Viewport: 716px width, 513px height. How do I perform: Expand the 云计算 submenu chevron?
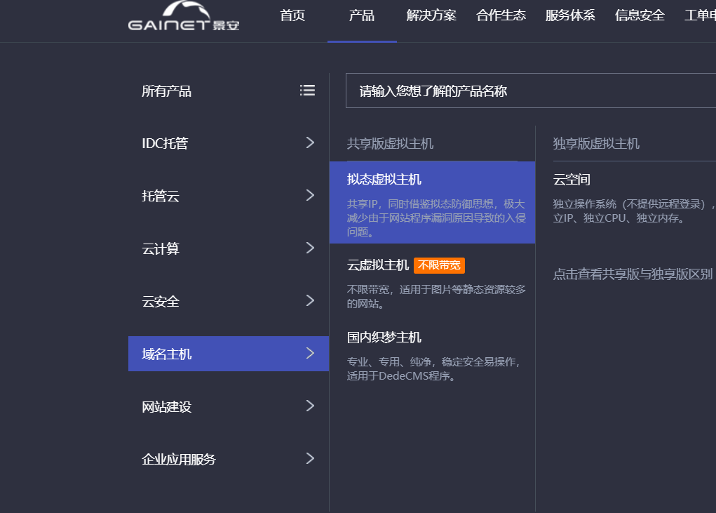(310, 248)
